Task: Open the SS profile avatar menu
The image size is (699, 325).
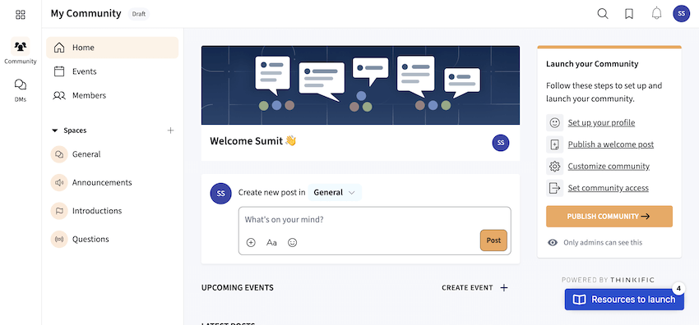Action: point(681,14)
